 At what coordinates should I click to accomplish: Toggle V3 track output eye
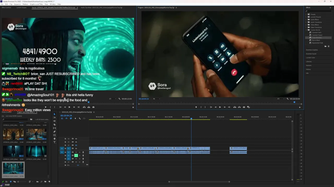76,142
